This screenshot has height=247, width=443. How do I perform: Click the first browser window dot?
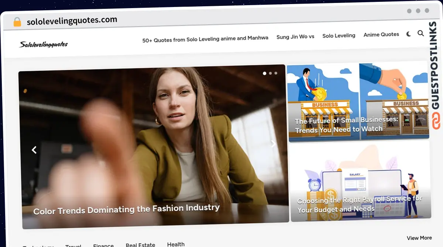[x=409, y=11]
